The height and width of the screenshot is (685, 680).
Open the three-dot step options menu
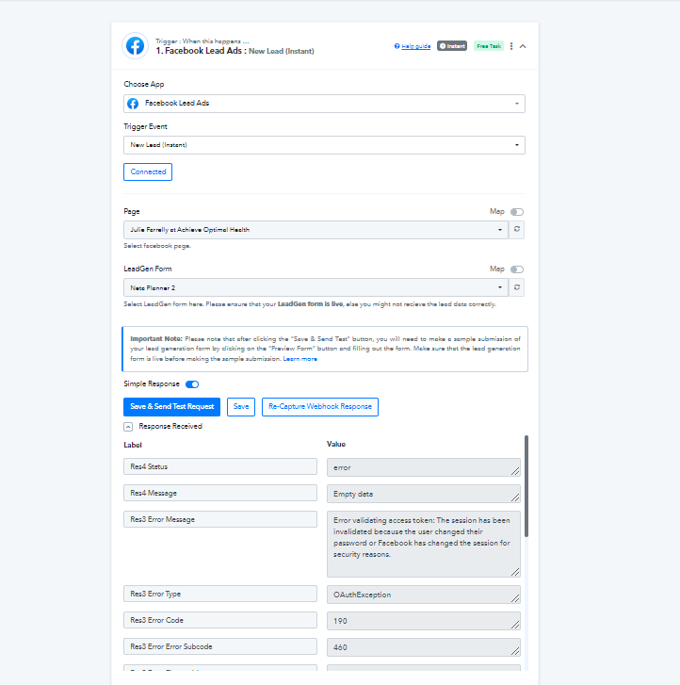point(511,46)
